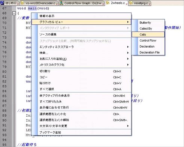The image size is (184, 147).
Task: Click the Control Flow Graph tab icon
Action: 61,3
